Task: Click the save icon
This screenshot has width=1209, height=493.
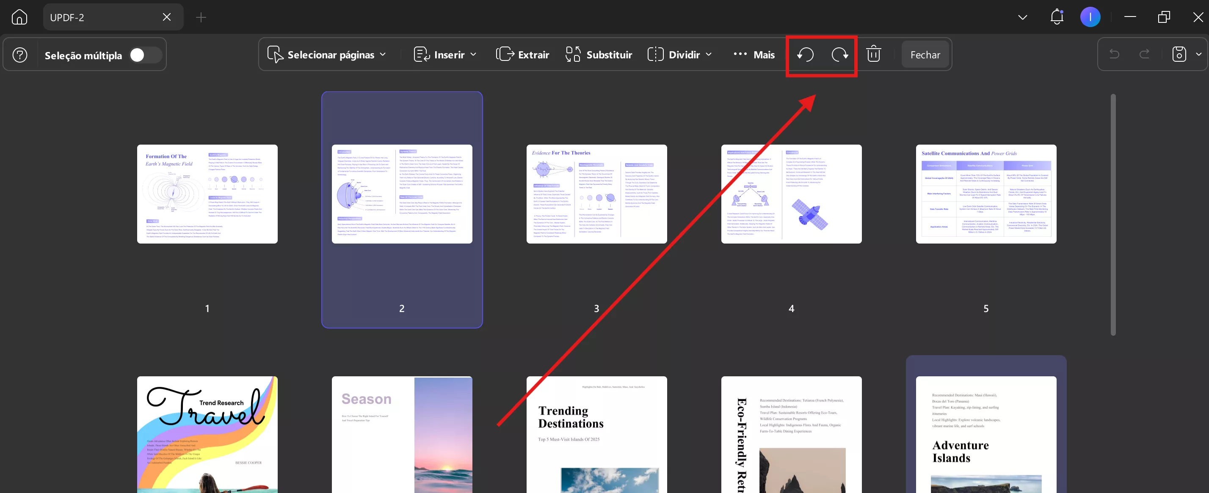Action: (x=1179, y=55)
